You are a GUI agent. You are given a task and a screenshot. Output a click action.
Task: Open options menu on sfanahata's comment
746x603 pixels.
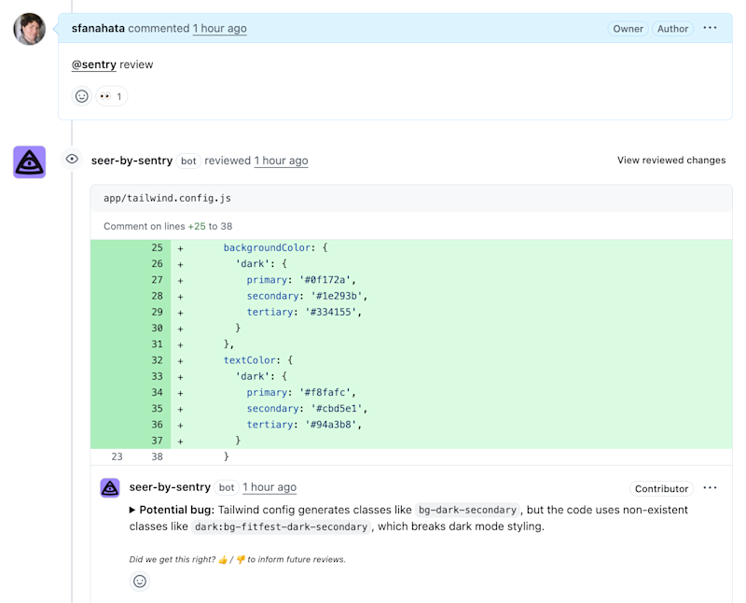coord(710,28)
